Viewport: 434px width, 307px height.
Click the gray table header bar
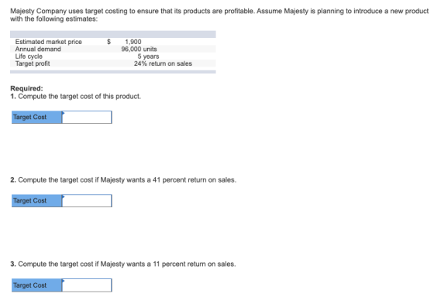pos(113,34)
